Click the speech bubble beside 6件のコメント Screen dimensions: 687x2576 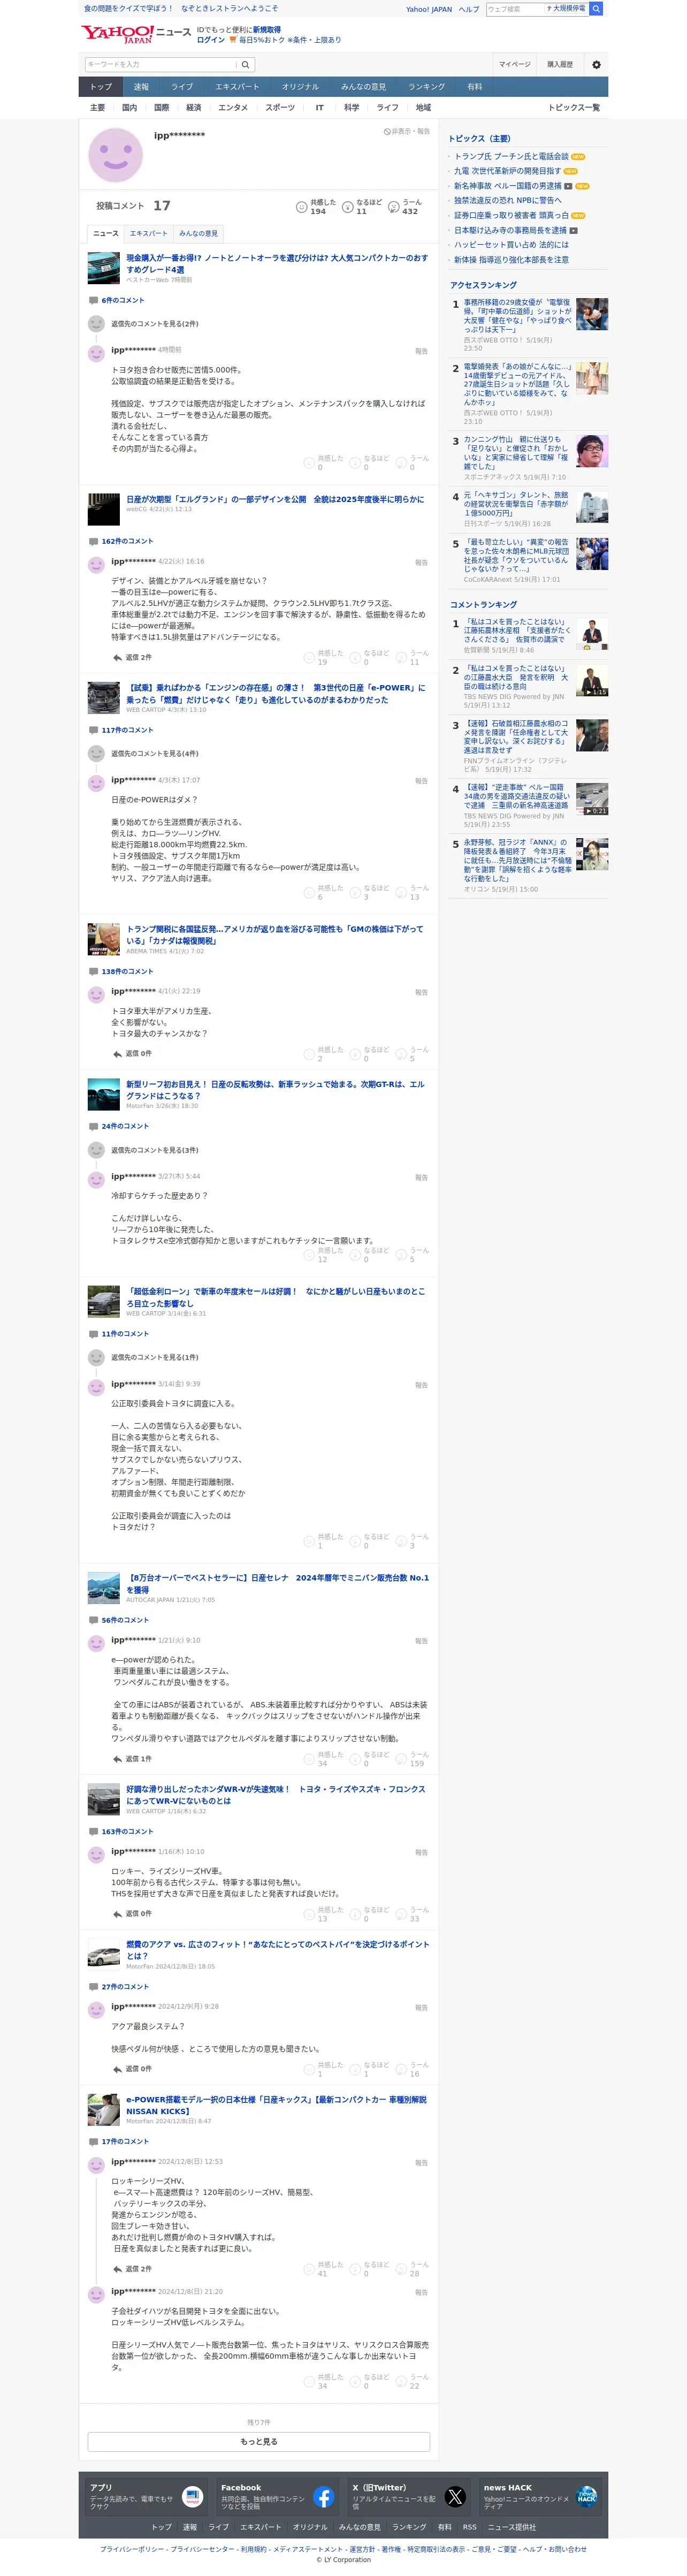point(93,300)
